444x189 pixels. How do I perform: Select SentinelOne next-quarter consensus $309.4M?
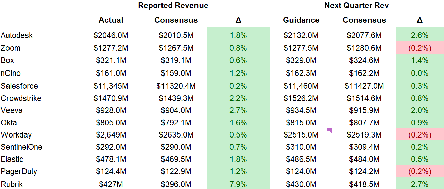coord(364,147)
